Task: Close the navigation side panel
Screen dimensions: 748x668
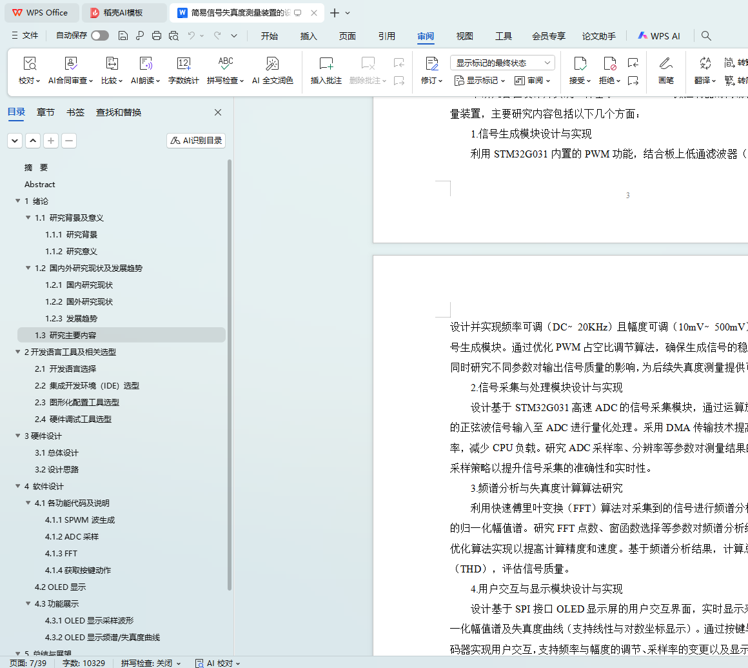Action: [218, 113]
